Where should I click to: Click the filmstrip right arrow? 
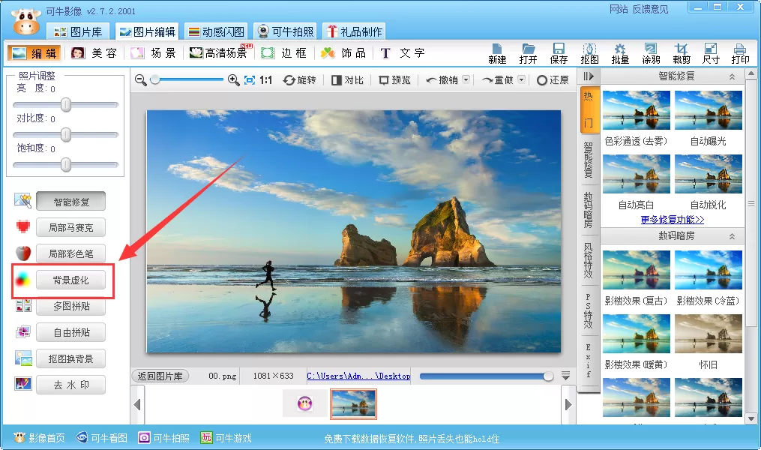coord(568,404)
